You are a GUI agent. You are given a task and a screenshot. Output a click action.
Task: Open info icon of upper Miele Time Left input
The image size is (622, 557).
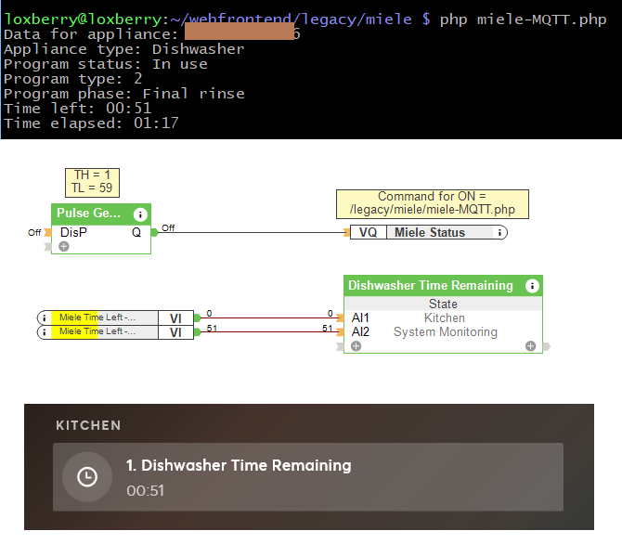pos(45,317)
